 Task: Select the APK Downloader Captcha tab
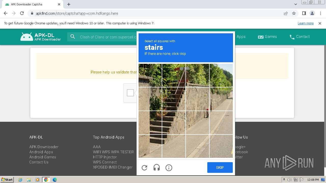(32, 4)
